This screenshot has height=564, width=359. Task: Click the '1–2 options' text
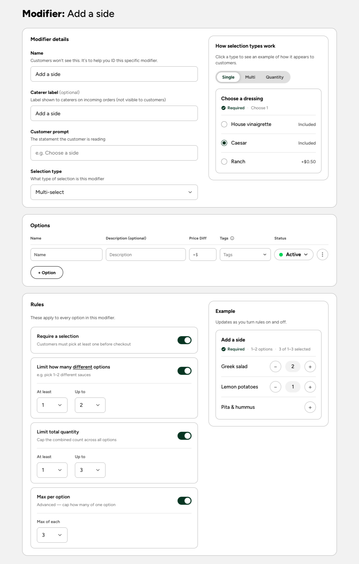pyautogui.click(x=262, y=349)
